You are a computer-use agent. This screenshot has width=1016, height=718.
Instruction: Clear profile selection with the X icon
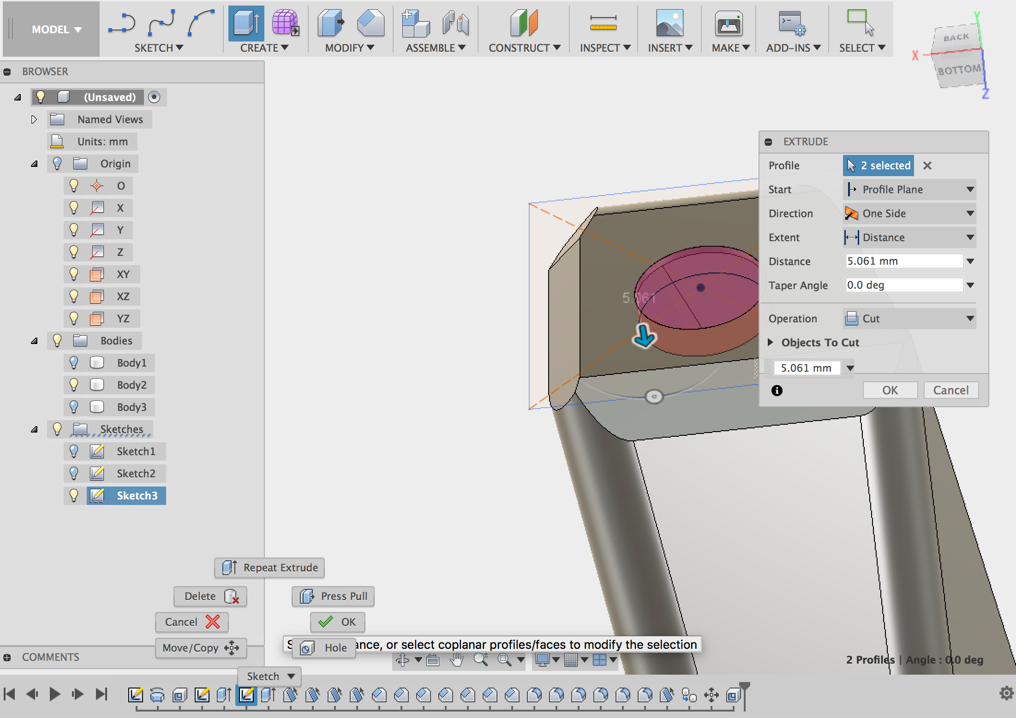click(927, 166)
